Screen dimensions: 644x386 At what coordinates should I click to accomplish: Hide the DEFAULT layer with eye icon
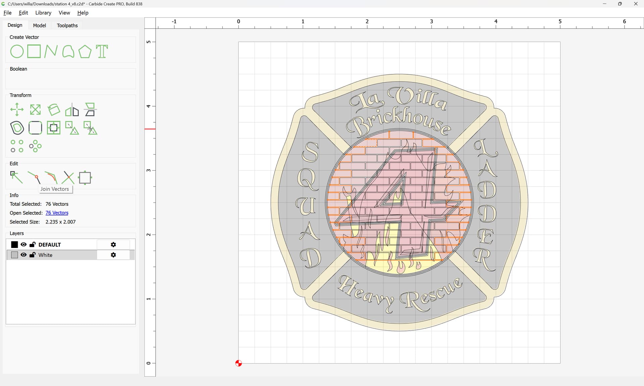point(23,245)
